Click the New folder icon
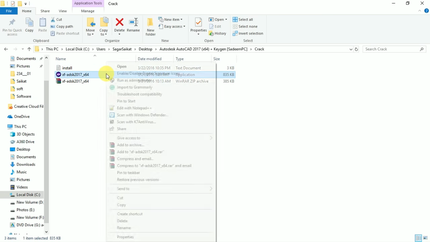Viewport: 430px width, 242px height. point(150,22)
